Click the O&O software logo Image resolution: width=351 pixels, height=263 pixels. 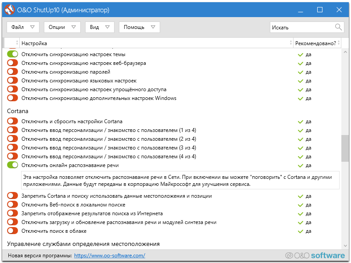[315, 256]
